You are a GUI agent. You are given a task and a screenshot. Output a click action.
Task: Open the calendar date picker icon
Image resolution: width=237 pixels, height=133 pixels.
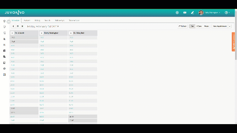click(18, 26)
